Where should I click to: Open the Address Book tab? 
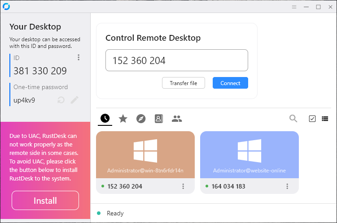point(159,119)
